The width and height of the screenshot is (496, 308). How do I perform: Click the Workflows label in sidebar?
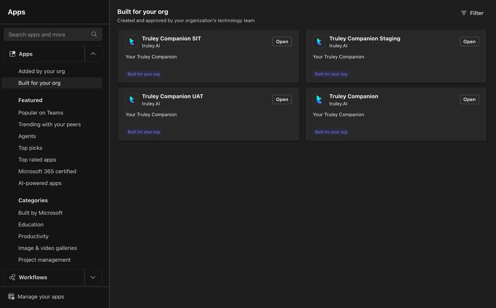[33, 277]
